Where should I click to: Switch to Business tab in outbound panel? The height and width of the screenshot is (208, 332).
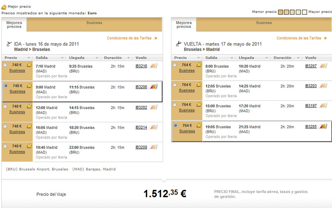94,23
